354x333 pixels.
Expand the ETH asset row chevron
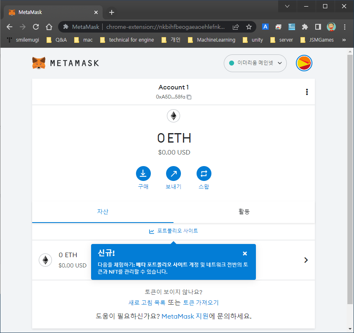306,260
